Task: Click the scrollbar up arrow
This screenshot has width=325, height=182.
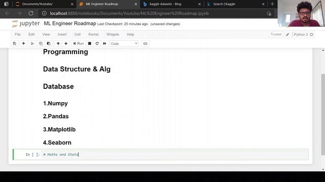Action: (x=323, y=50)
